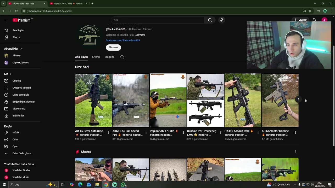Click the Shorts shelf heading
The image size is (335, 188).
click(x=86, y=152)
